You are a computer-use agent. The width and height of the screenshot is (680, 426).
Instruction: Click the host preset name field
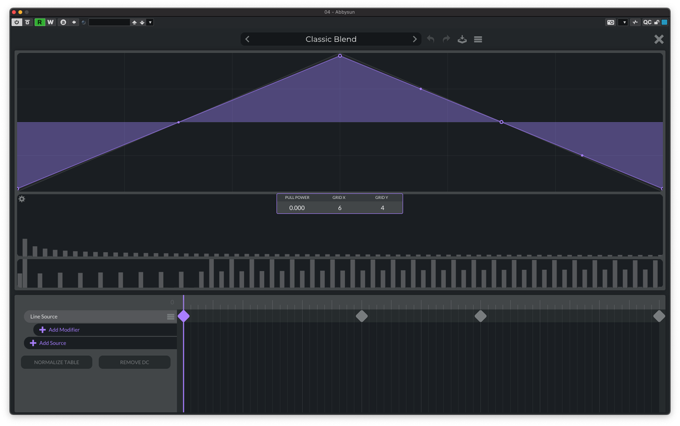point(109,22)
